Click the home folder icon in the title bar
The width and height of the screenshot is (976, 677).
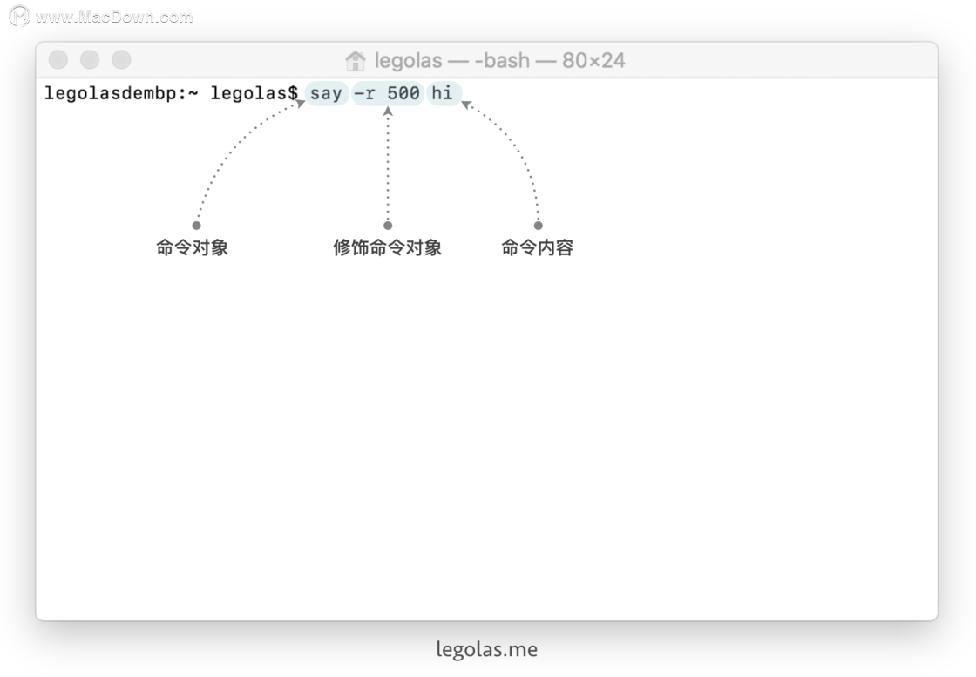(x=356, y=60)
